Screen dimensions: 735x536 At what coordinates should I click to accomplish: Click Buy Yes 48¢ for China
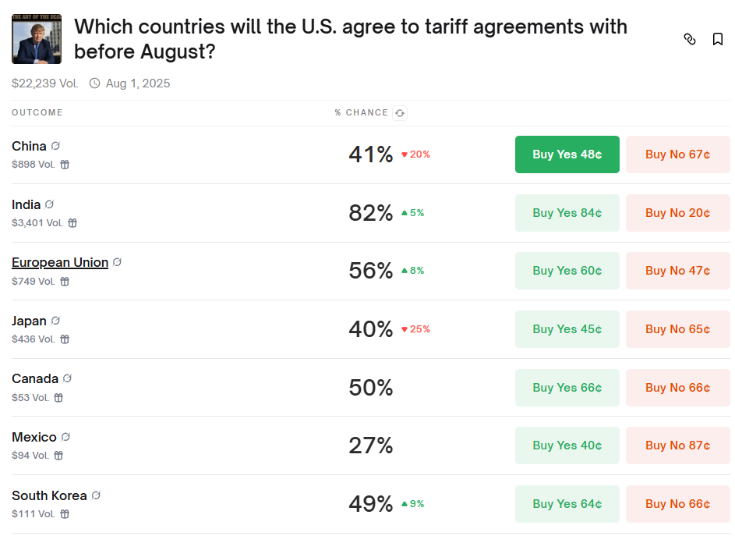point(567,154)
